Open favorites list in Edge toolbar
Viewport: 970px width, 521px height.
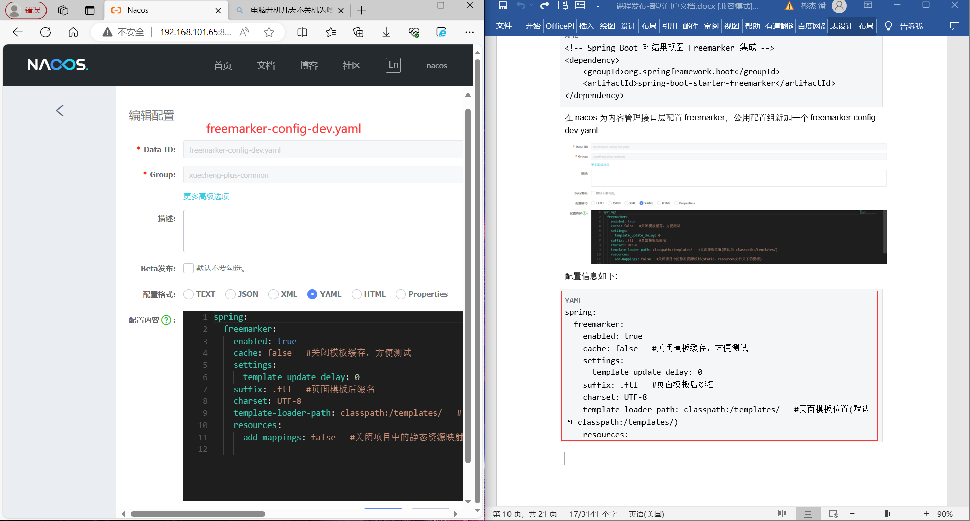click(x=331, y=32)
